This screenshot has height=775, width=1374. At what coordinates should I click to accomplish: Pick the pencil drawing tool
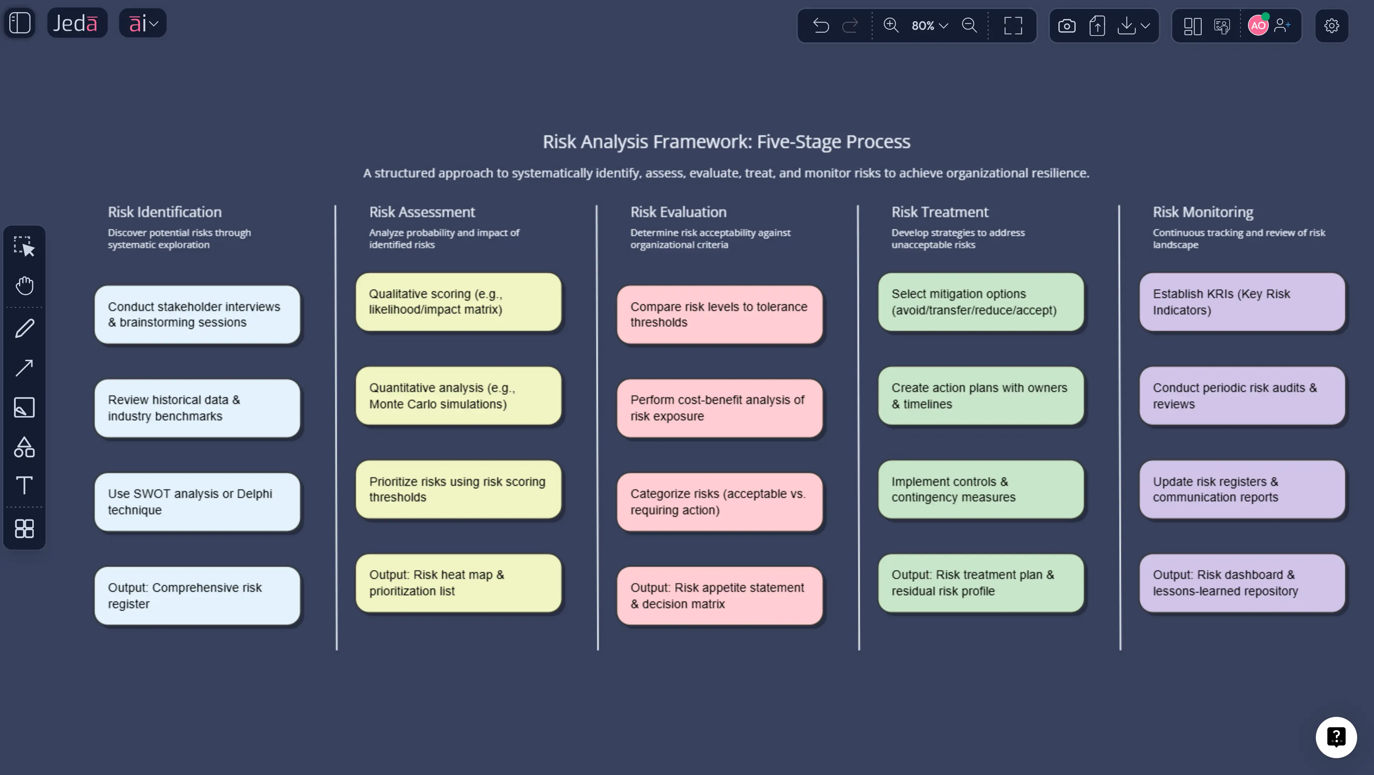(24, 327)
